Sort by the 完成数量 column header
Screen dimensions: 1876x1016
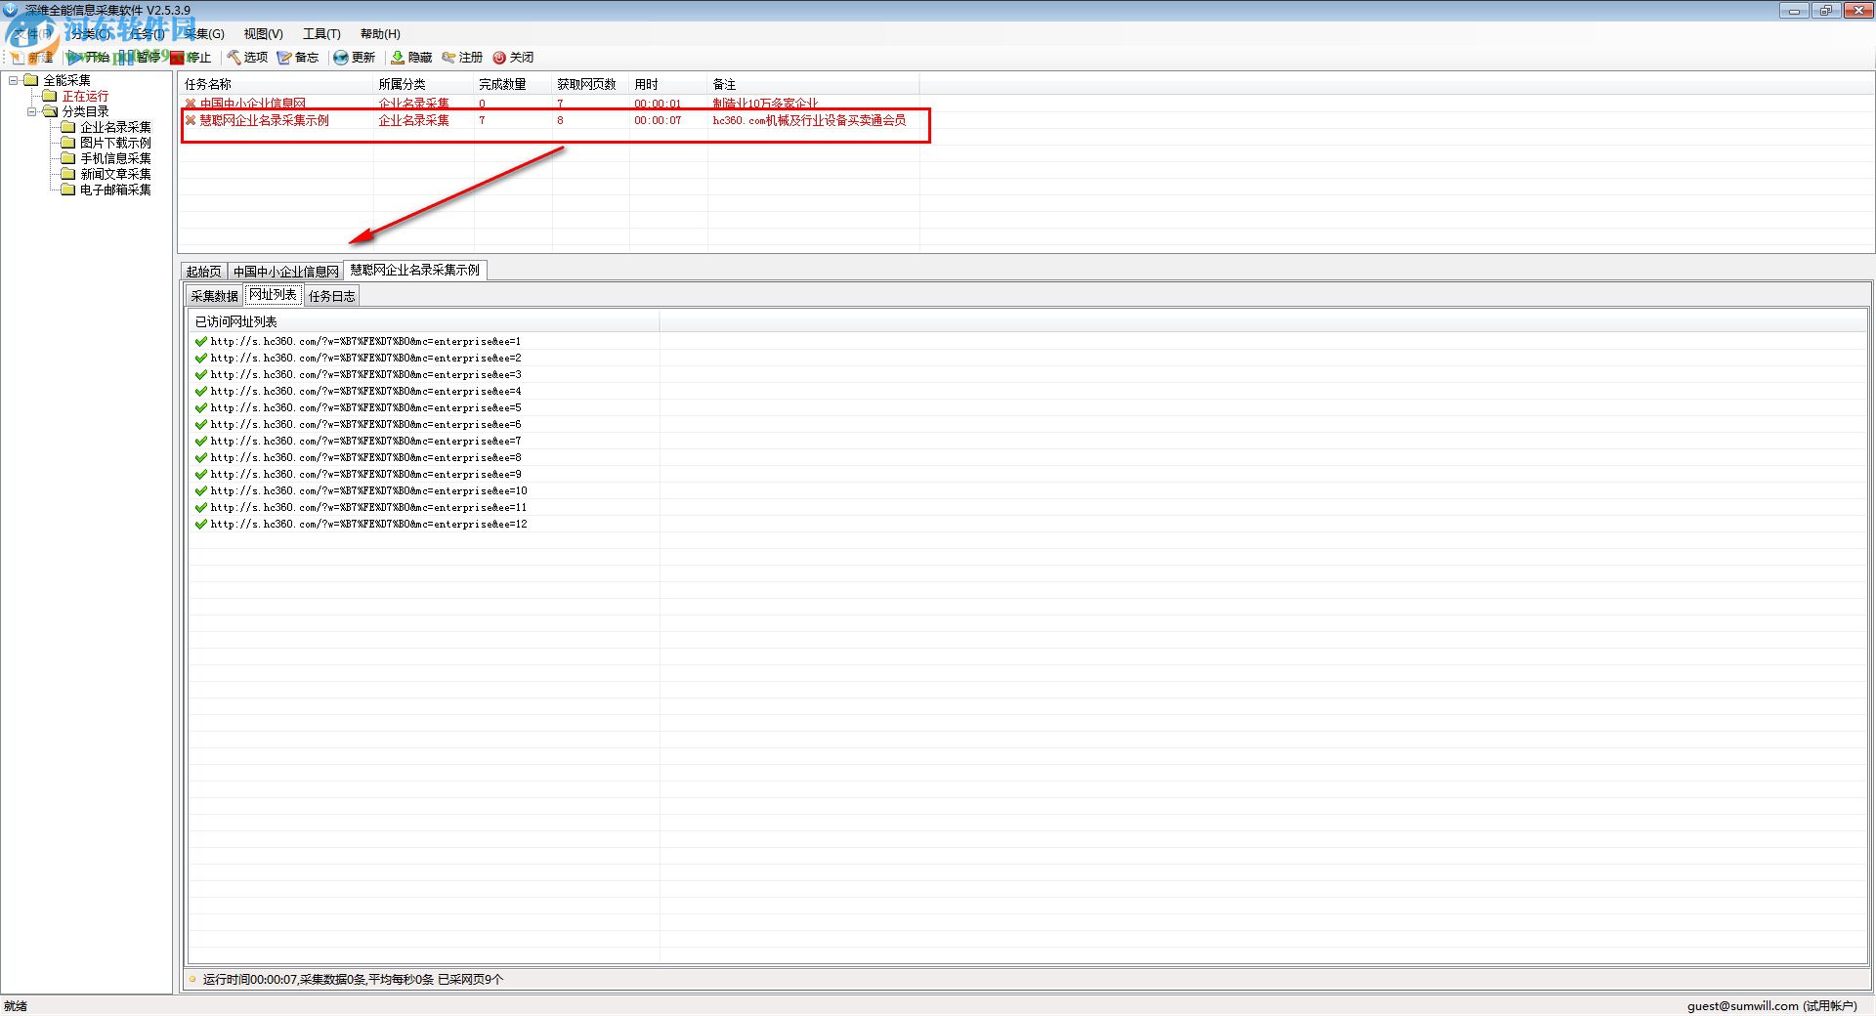(x=513, y=84)
